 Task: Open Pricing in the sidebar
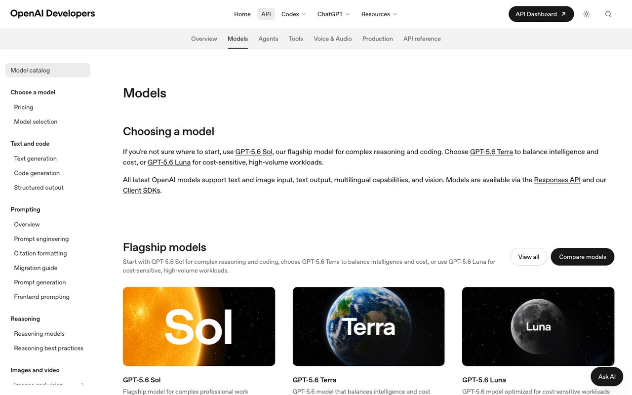pyautogui.click(x=24, y=107)
